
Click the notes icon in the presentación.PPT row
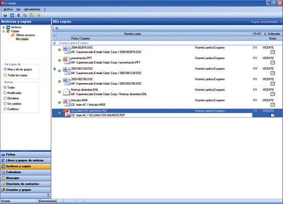(272, 63)
